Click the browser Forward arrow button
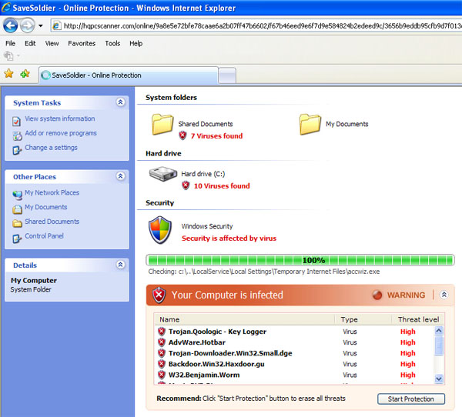 [x=28, y=25]
